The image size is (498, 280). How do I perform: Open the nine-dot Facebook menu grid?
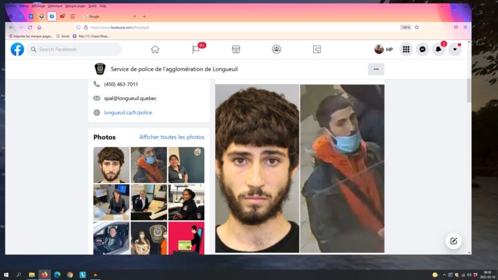click(x=406, y=49)
